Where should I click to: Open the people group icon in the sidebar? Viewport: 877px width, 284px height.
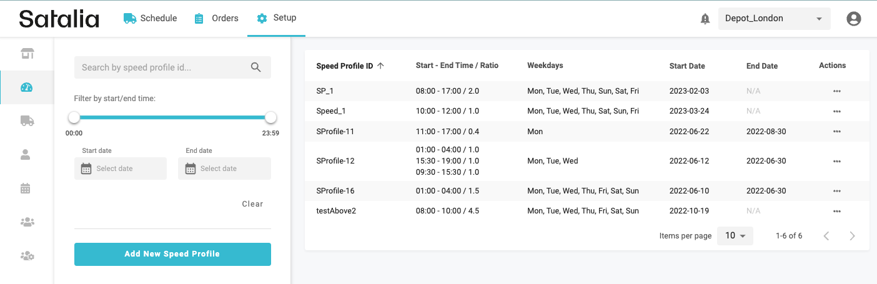point(26,222)
